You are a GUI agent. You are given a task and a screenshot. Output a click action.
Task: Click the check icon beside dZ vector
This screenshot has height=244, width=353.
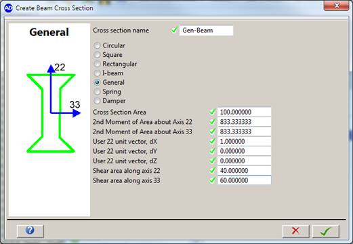click(212, 161)
